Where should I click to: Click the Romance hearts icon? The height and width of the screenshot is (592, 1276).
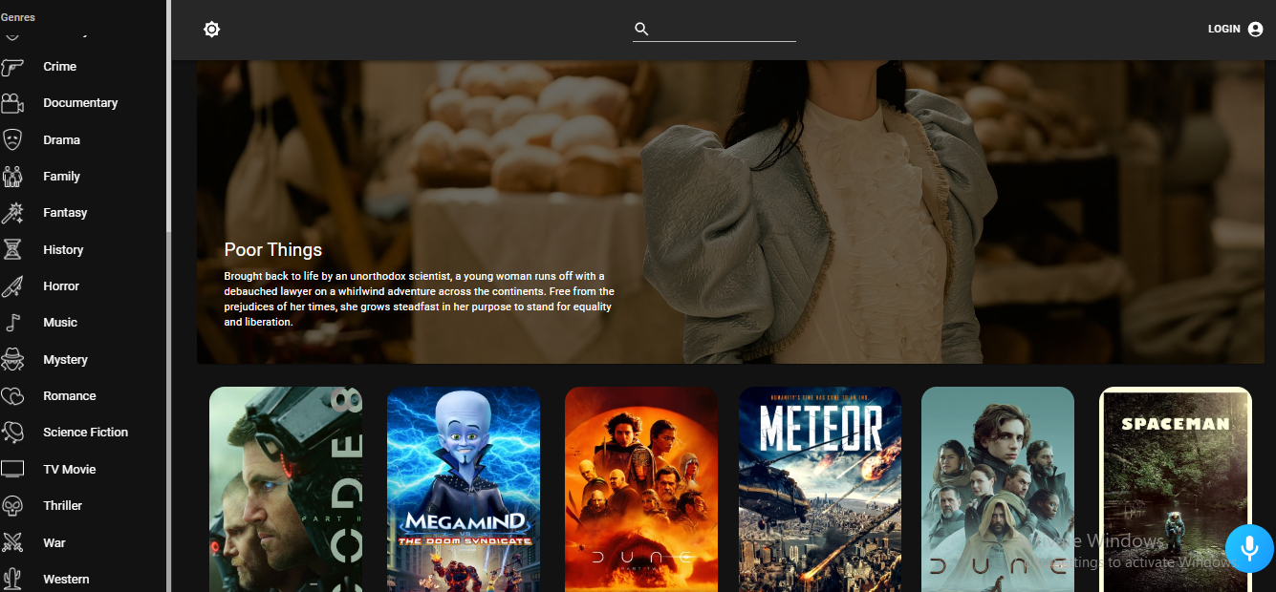tap(12, 396)
